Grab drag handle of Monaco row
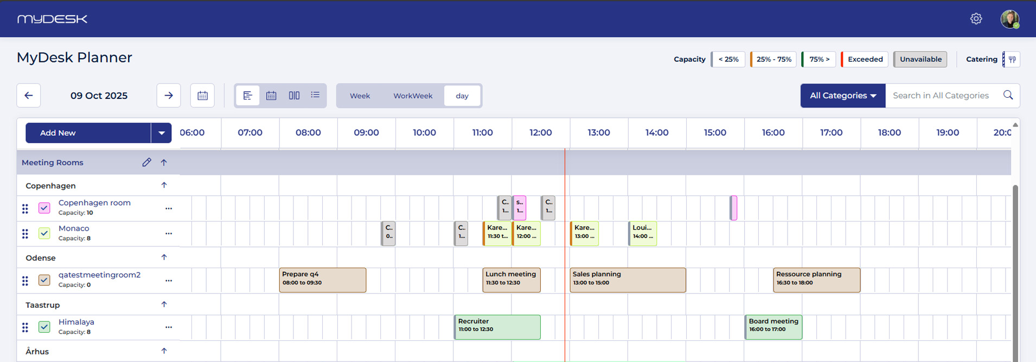1036x362 pixels. point(25,234)
